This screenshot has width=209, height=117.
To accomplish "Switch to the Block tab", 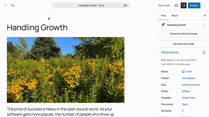I will (x=175, y=16).
